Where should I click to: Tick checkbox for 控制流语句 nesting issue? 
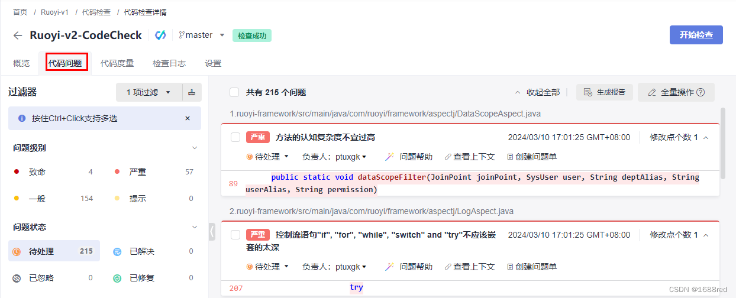235,235
